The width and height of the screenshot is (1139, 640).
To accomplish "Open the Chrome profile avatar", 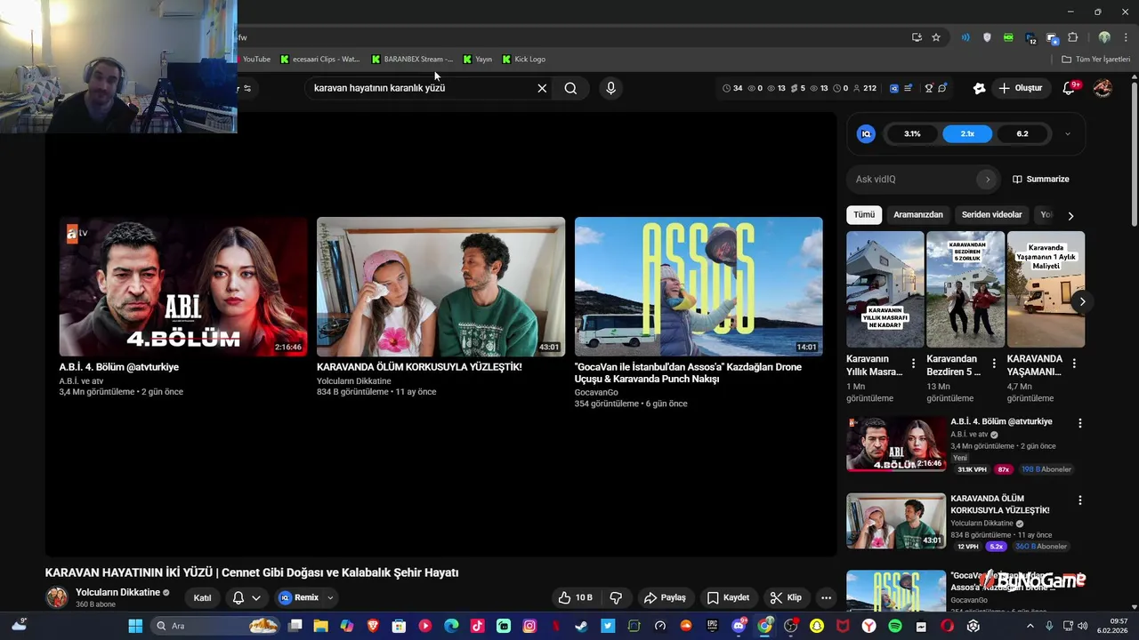I will pos(1104,37).
